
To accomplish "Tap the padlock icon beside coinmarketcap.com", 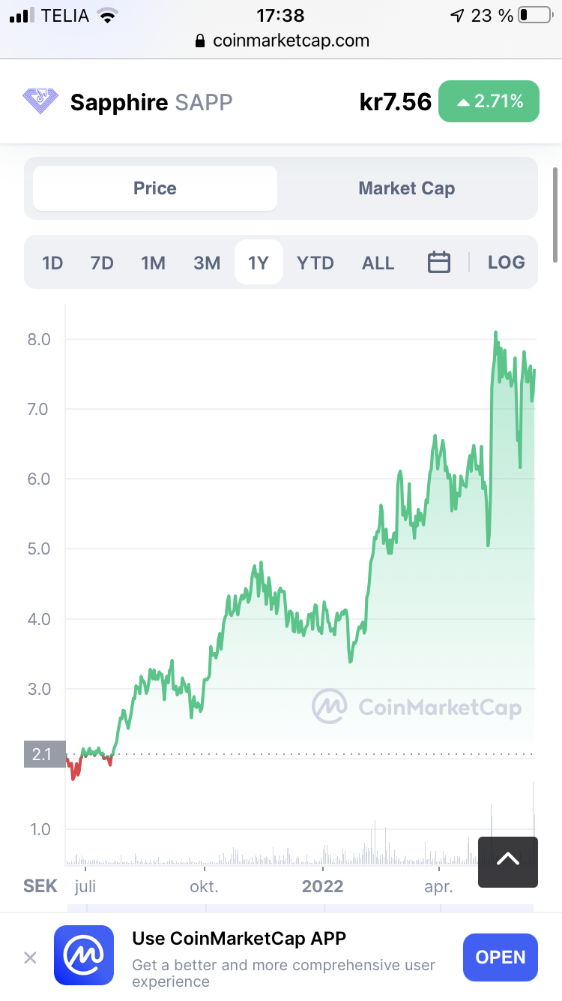I will coord(199,41).
